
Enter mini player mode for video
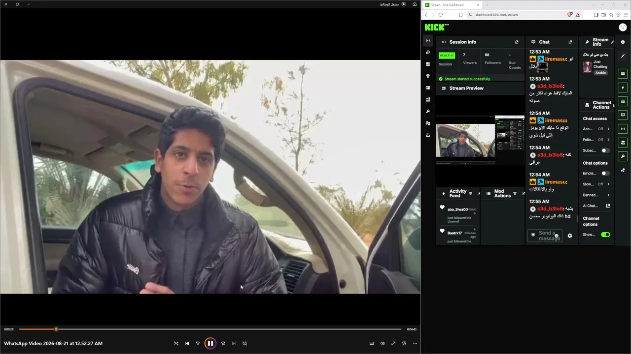pyautogui.click(x=404, y=343)
